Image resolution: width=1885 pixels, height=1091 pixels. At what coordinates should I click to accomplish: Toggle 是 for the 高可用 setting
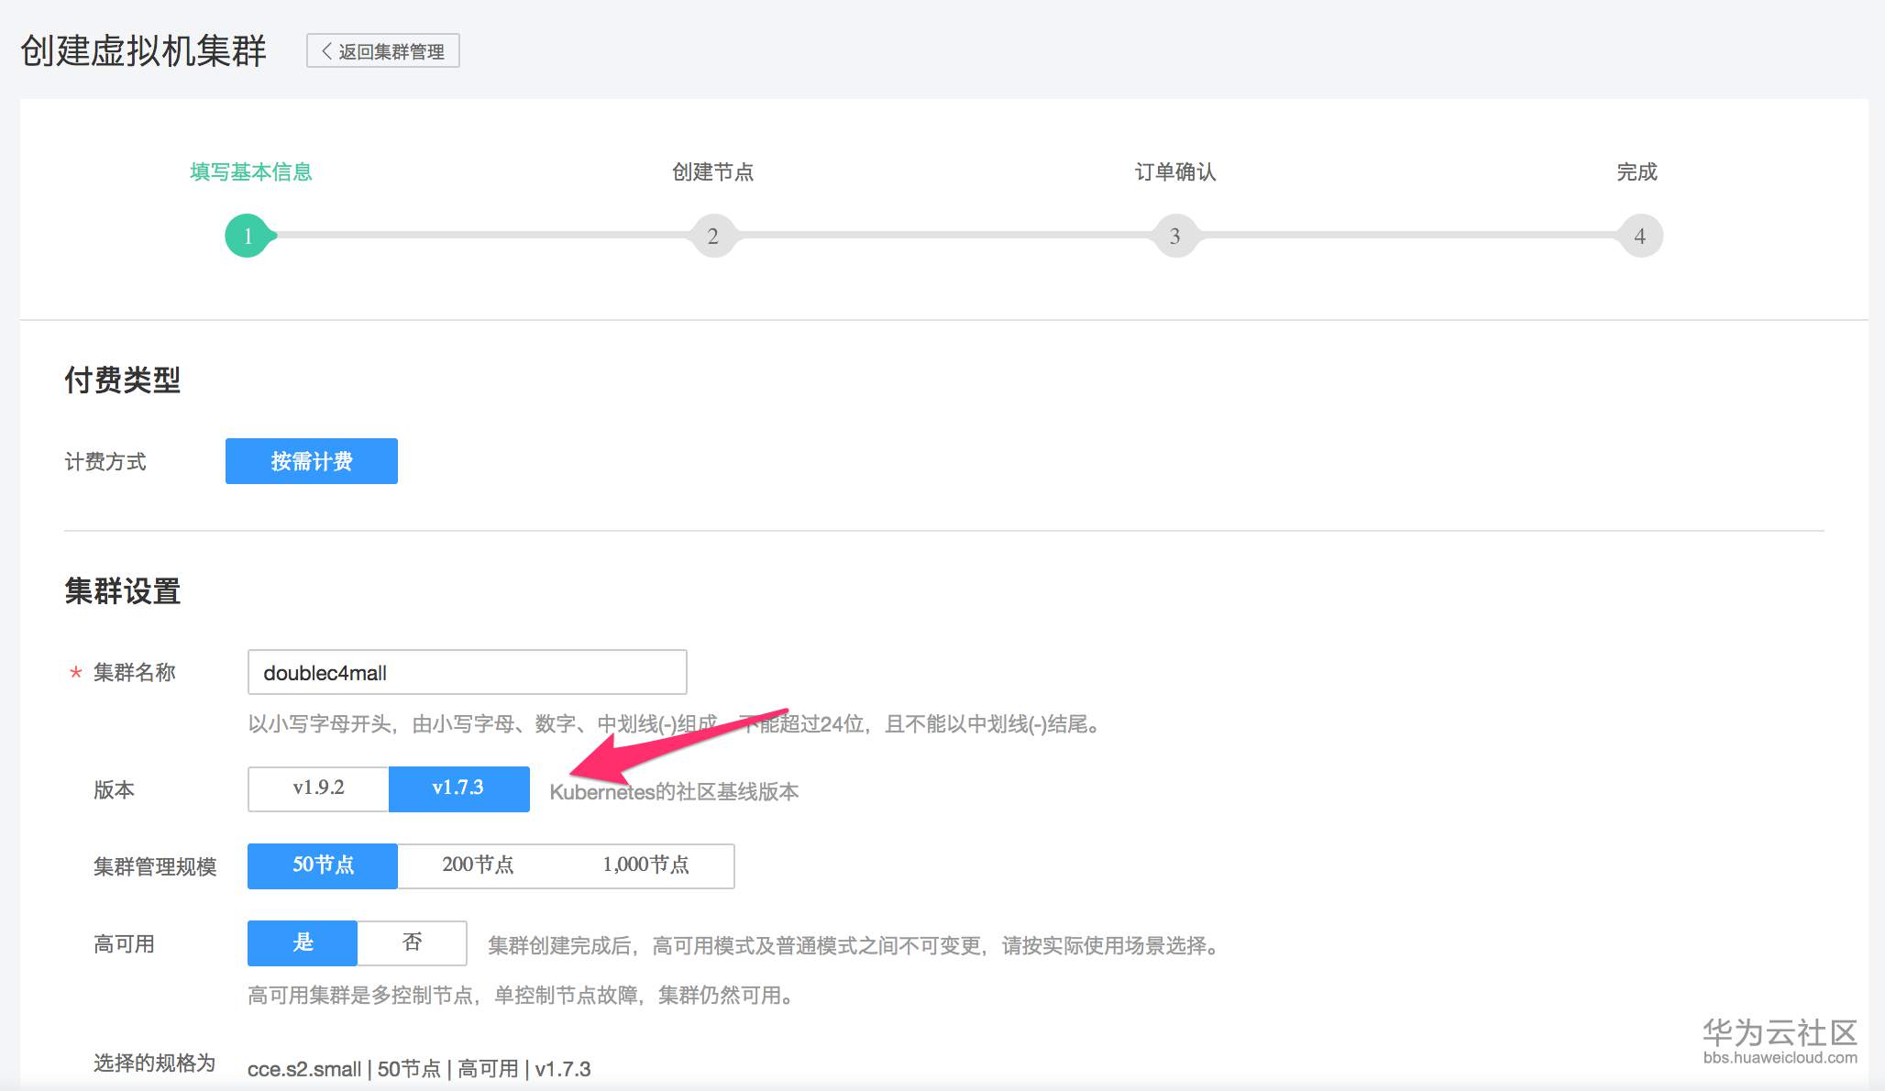click(302, 942)
